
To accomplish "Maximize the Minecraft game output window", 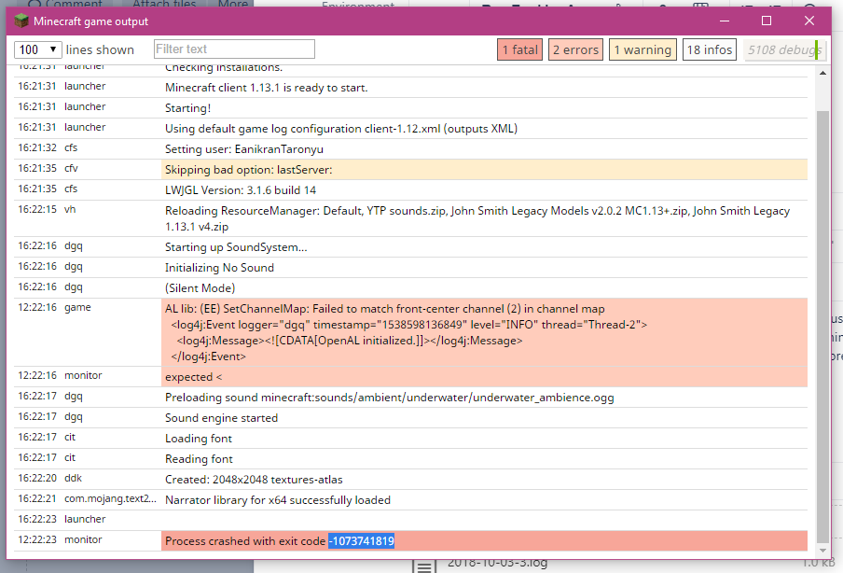I will tap(767, 21).
